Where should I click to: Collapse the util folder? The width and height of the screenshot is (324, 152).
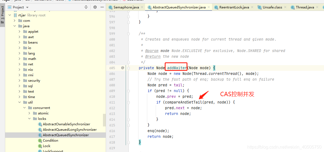point(19,102)
